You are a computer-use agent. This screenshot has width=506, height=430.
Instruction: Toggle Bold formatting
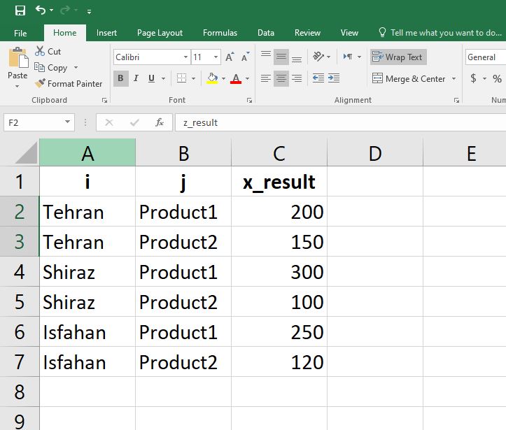pos(120,78)
